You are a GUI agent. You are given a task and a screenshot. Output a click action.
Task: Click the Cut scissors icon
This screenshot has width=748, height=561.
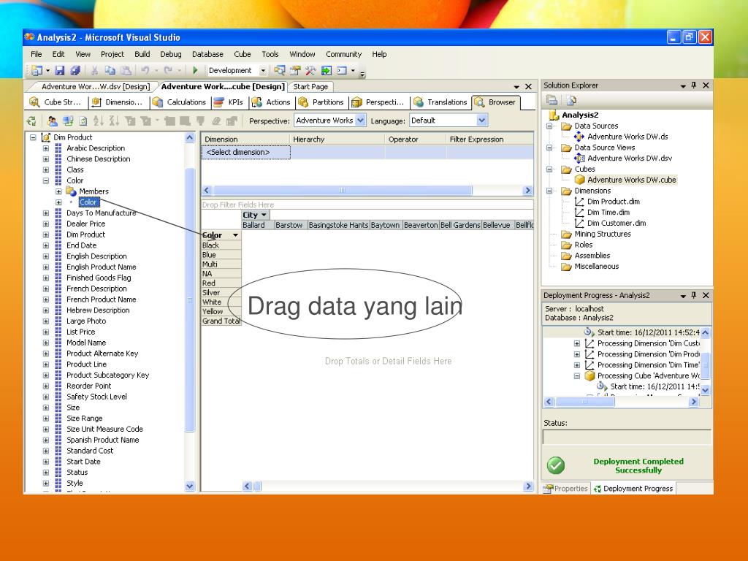[94, 71]
